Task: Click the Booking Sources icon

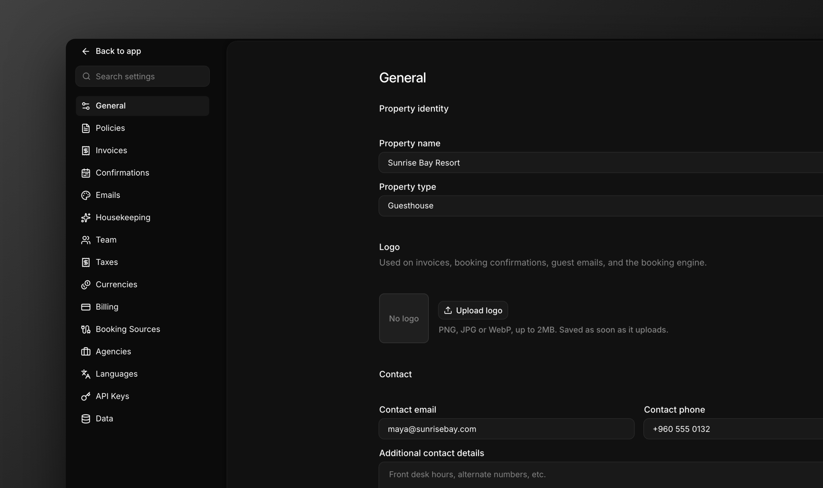Action: pyautogui.click(x=86, y=330)
